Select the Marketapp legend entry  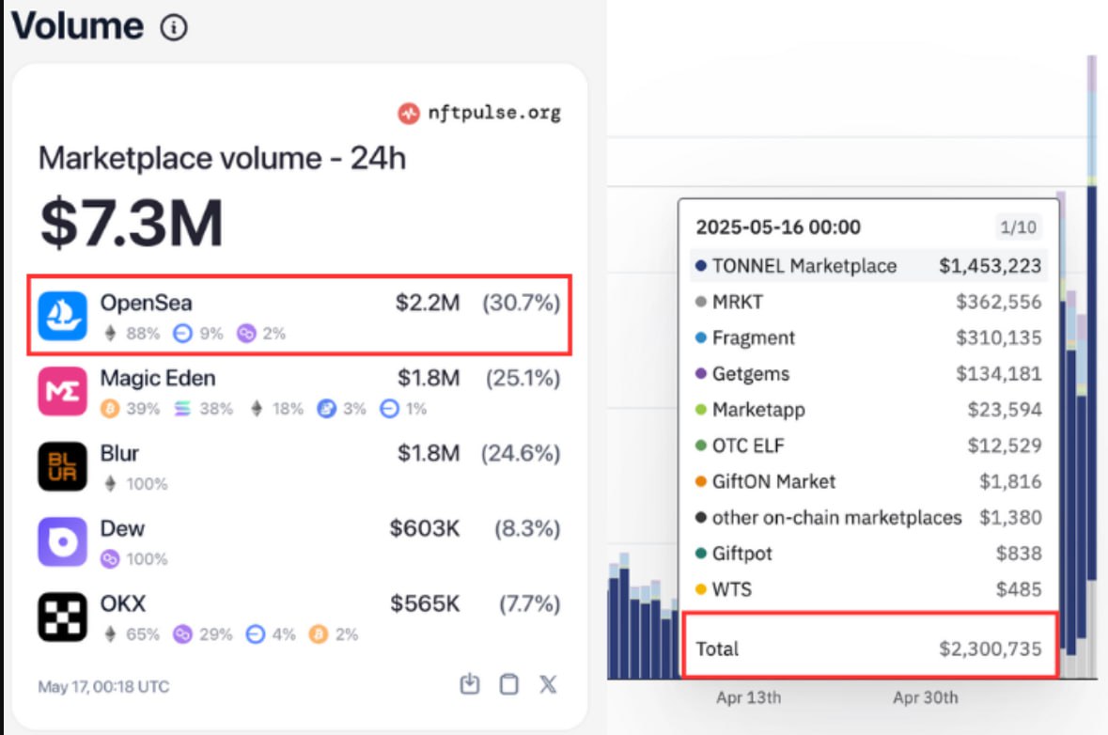[868, 410]
